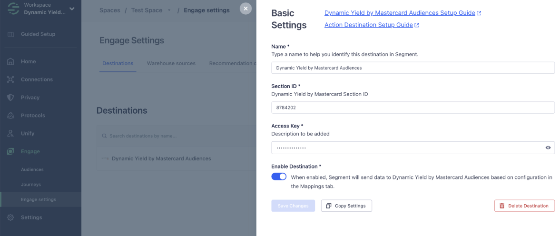560x236 pixels.
Task: Click the Home house icon
Action: [x=11, y=61]
